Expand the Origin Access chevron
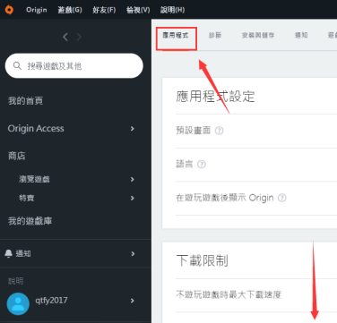337x323 pixels. [x=133, y=129]
